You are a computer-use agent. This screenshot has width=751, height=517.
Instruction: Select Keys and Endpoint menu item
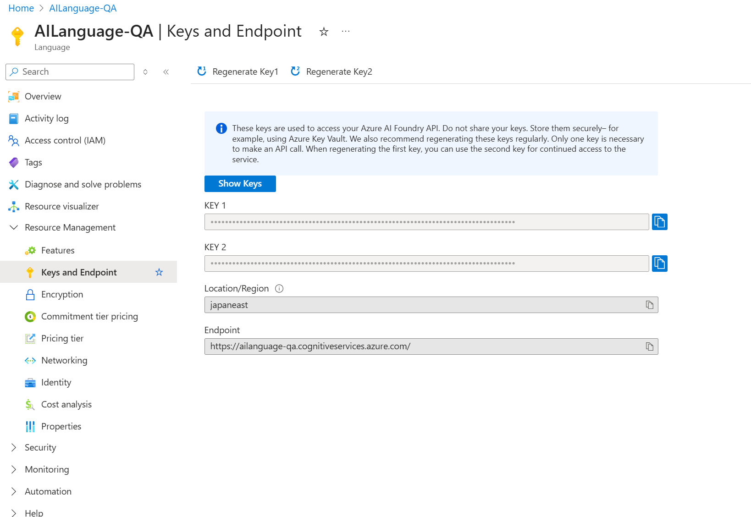tap(88, 272)
